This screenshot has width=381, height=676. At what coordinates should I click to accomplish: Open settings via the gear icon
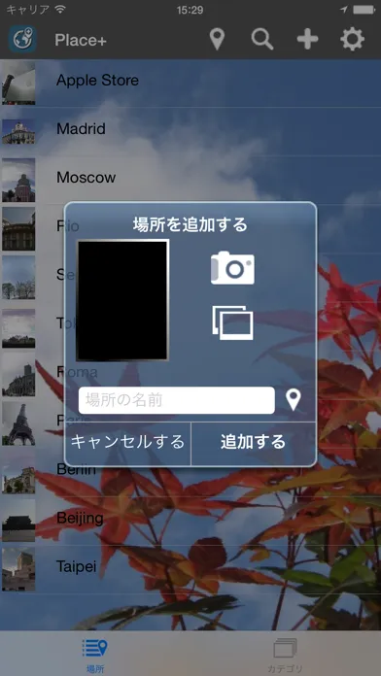click(352, 40)
